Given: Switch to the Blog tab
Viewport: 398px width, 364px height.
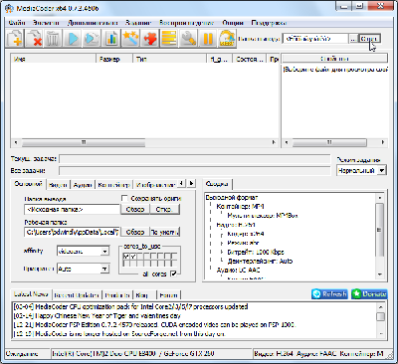Looking at the screenshot, I should coord(141,295).
